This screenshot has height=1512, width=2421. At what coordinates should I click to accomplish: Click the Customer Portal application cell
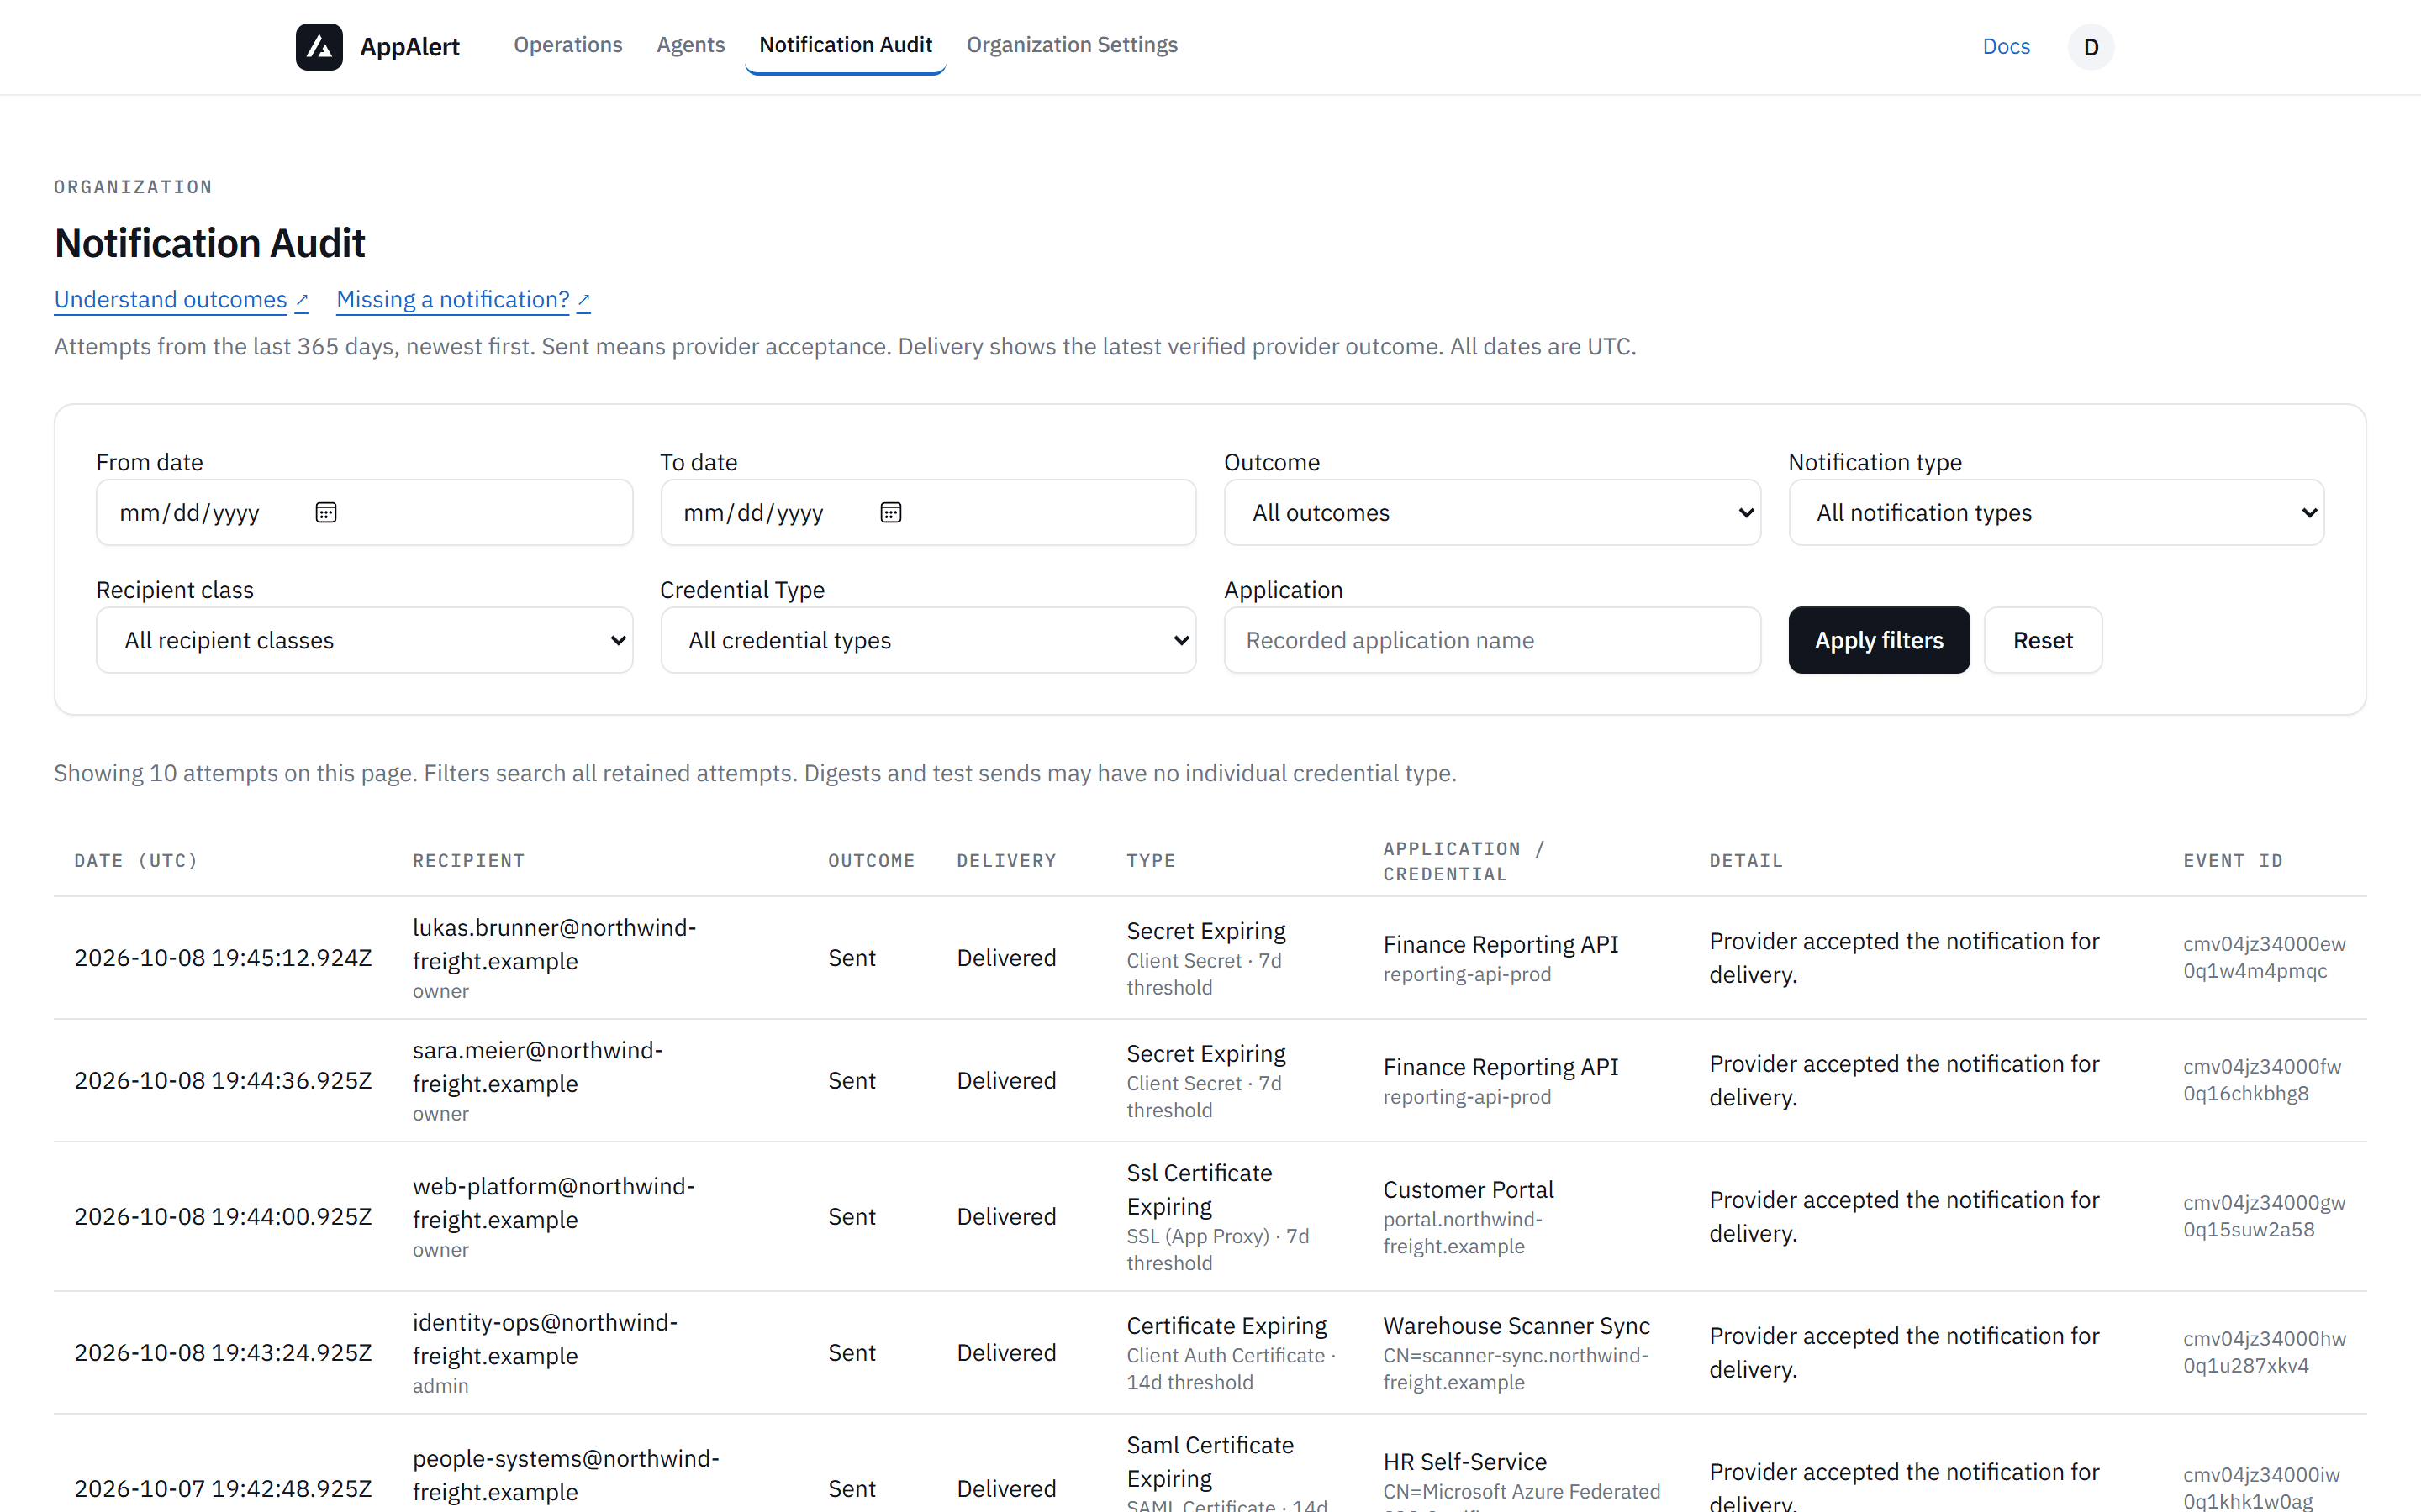click(x=1469, y=1190)
